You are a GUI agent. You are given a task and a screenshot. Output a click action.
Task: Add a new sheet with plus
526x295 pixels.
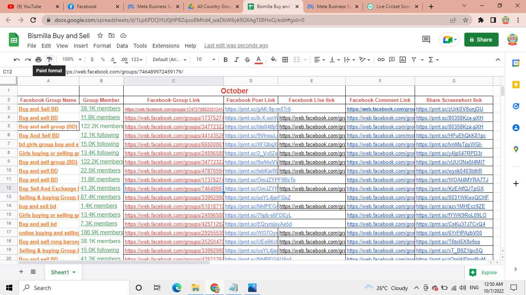(21, 272)
